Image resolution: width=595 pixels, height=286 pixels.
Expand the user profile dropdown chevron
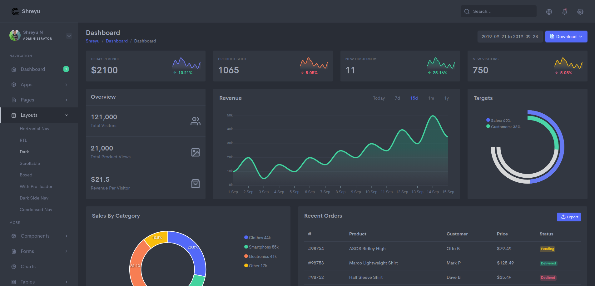(x=69, y=36)
